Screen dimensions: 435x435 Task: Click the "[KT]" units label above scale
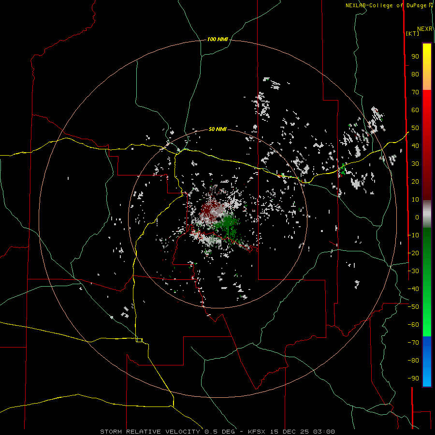click(x=413, y=33)
